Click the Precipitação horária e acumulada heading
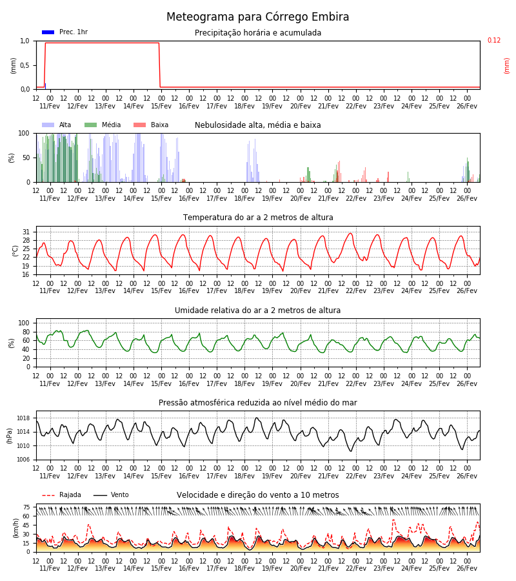The height and width of the screenshot is (581, 516). 258,33
